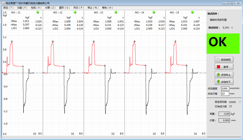The image size is (243, 140).
Task: Open the 图形 (G) menu
Action: click(64, 8)
